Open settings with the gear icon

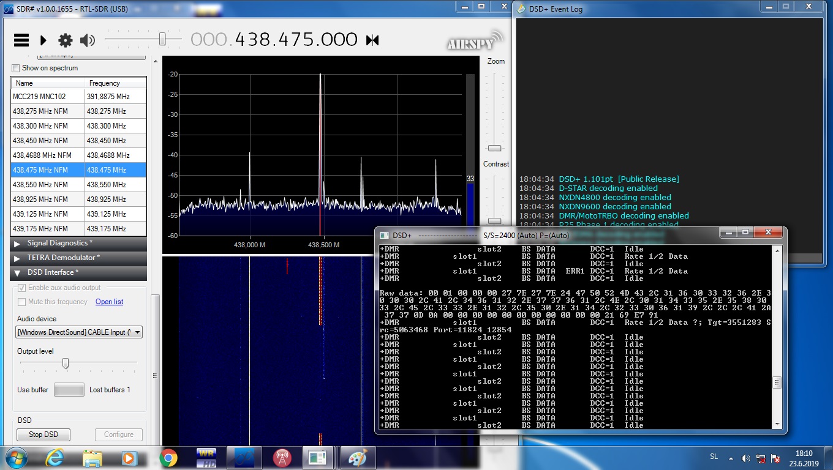65,40
